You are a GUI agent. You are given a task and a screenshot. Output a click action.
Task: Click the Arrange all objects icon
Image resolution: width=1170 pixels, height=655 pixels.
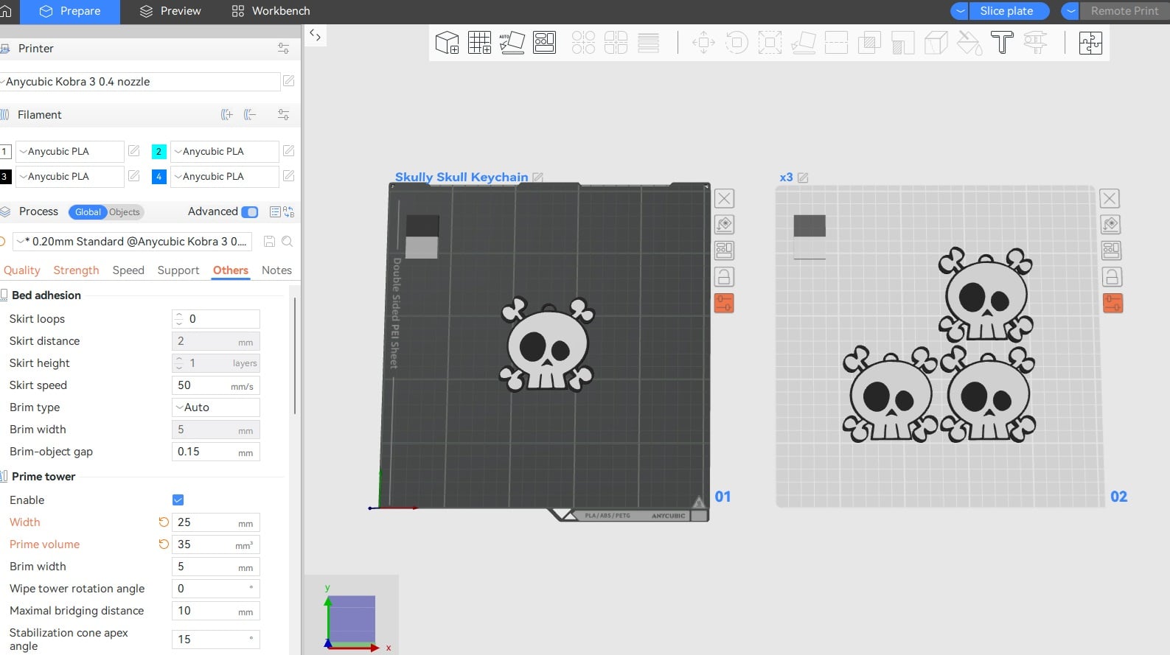(x=545, y=43)
